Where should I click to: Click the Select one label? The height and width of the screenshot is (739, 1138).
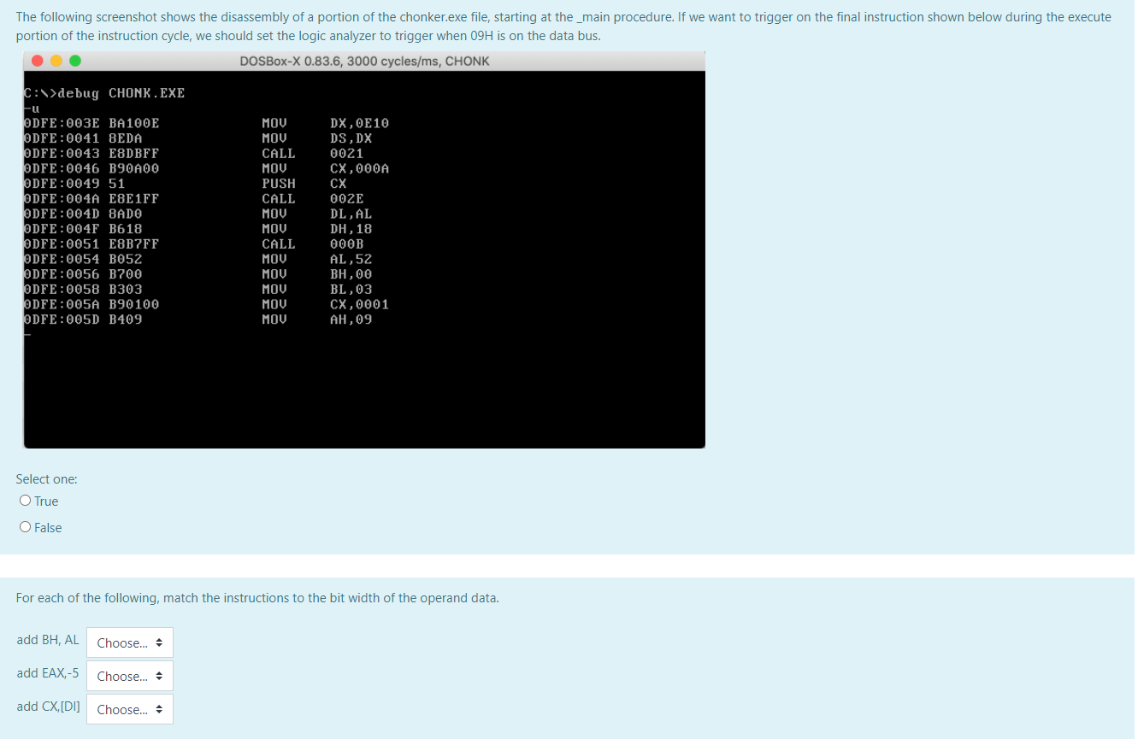click(x=46, y=478)
